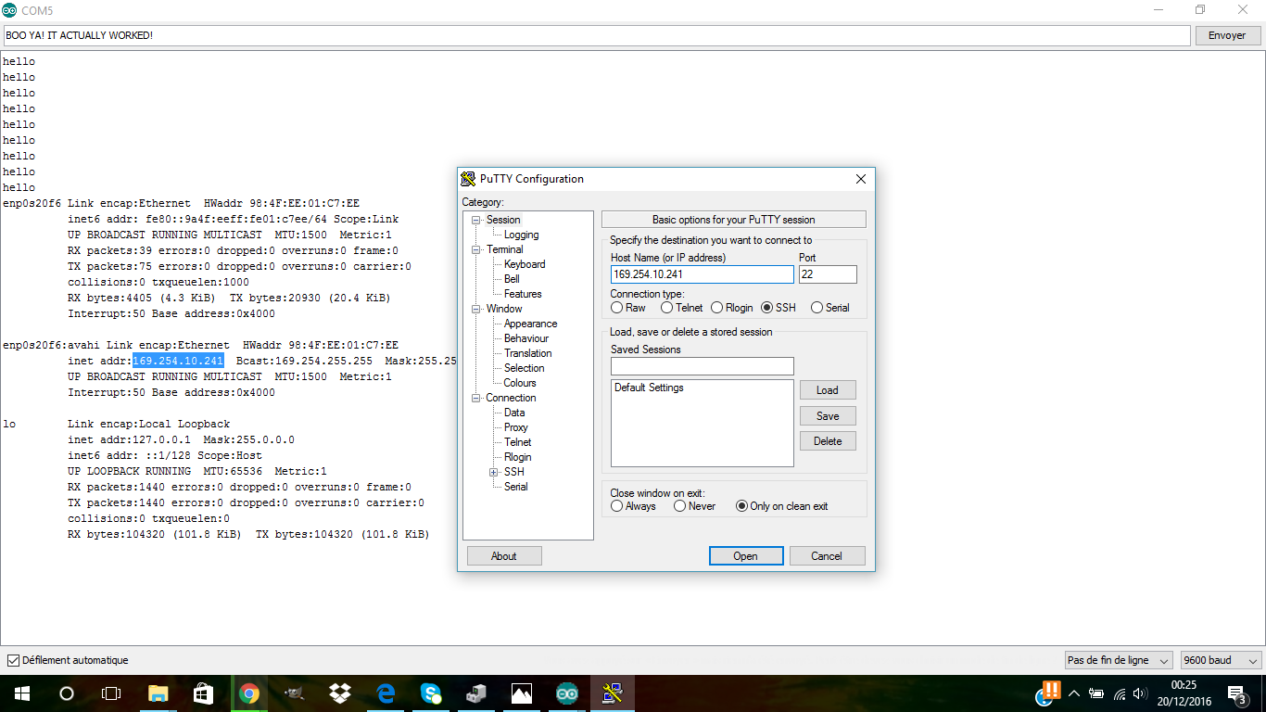Open Skype from the taskbar
This screenshot has height=712, width=1266.
click(431, 693)
